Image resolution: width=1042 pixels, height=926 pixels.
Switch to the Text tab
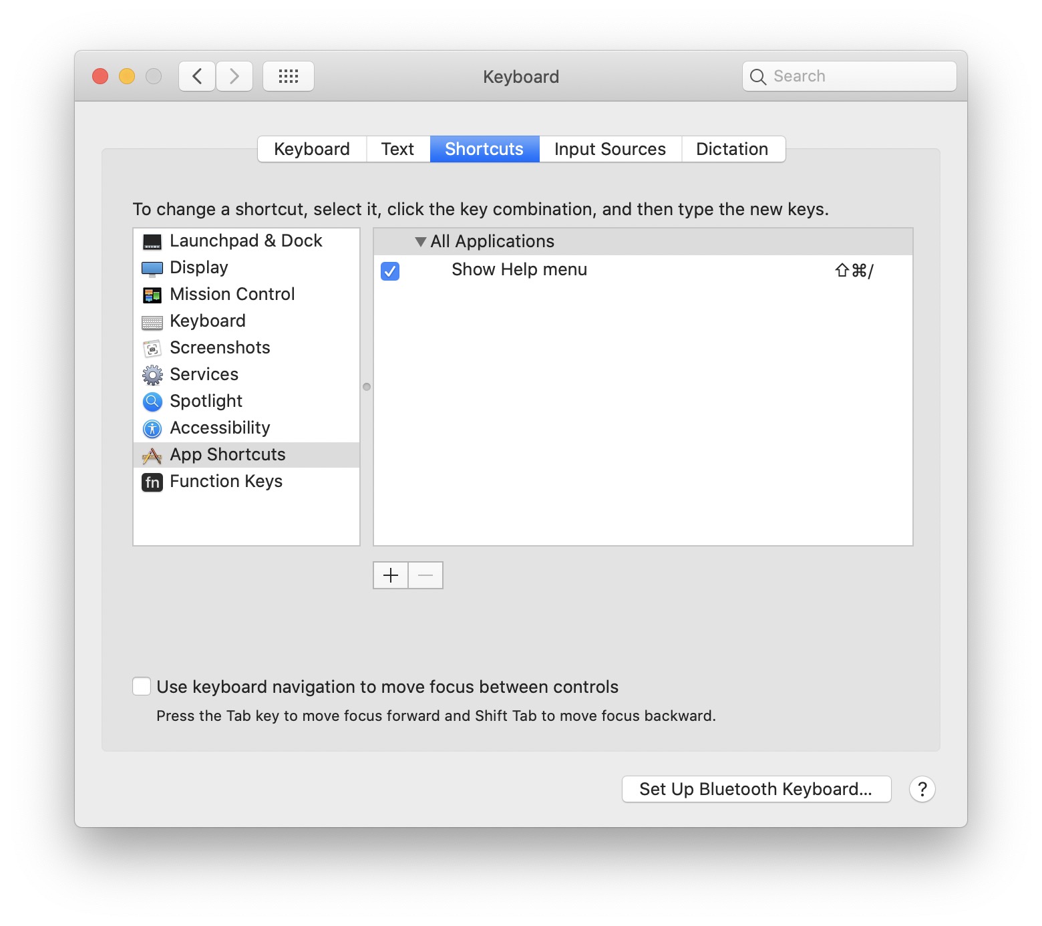[397, 149]
